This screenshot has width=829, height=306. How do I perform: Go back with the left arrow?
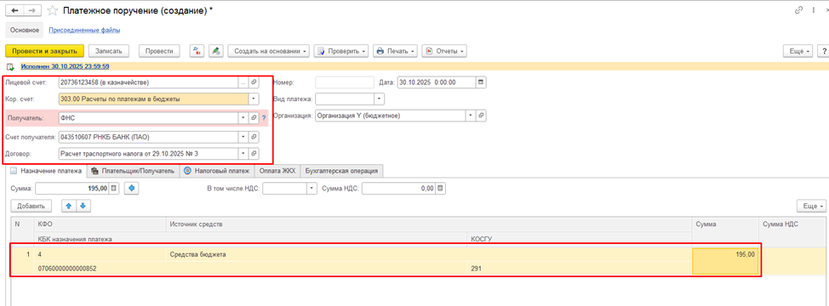(x=14, y=10)
